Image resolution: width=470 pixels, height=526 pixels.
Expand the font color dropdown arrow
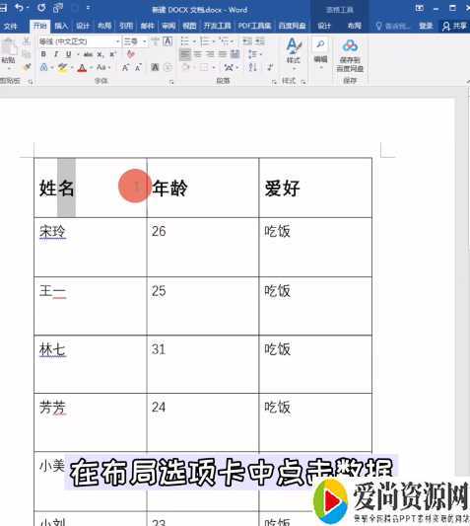(x=91, y=67)
